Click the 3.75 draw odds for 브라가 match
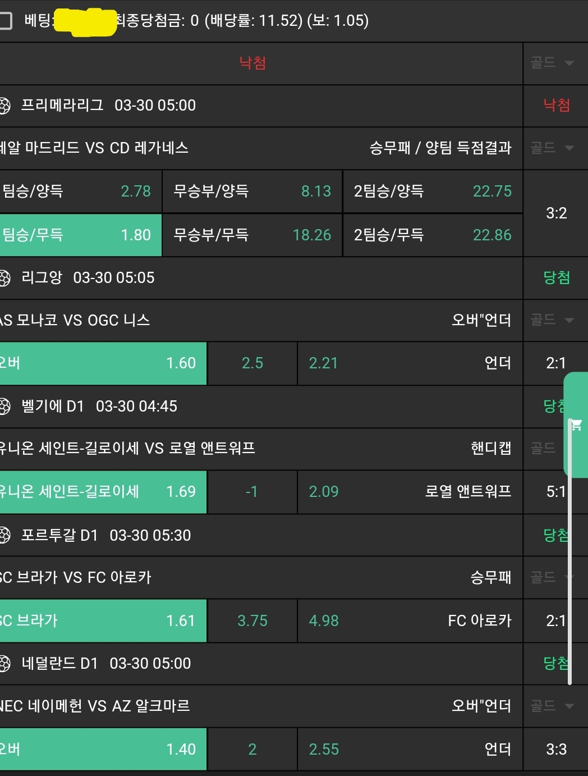This screenshot has width=588, height=776. [x=252, y=621]
